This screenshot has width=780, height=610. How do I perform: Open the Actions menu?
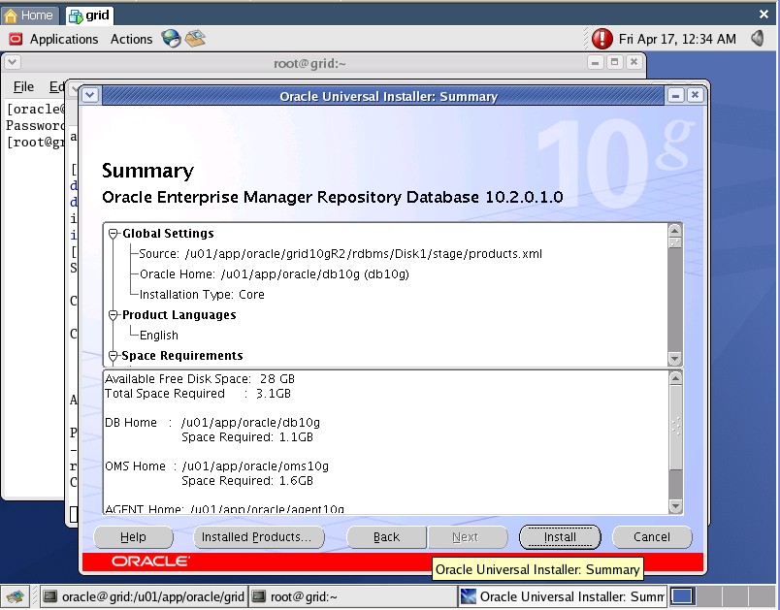131,39
